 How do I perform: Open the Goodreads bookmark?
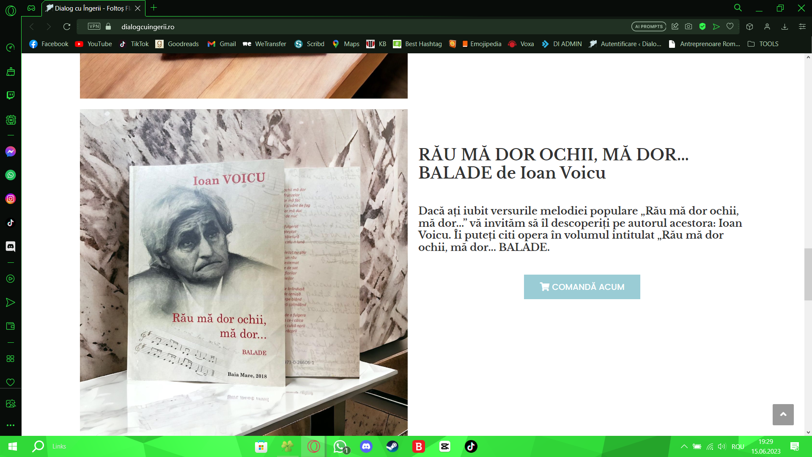click(x=177, y=44)
